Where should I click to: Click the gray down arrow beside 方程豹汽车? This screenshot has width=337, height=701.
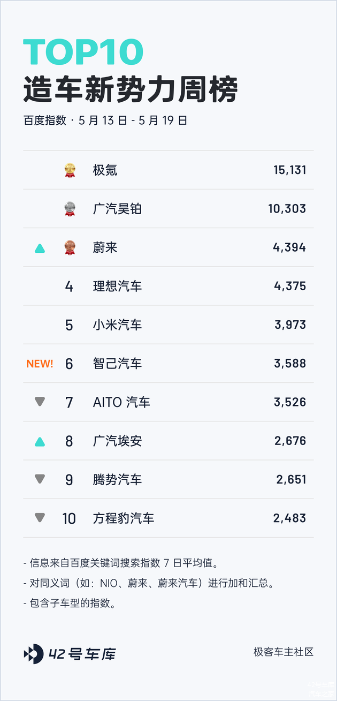click(40, 518)
